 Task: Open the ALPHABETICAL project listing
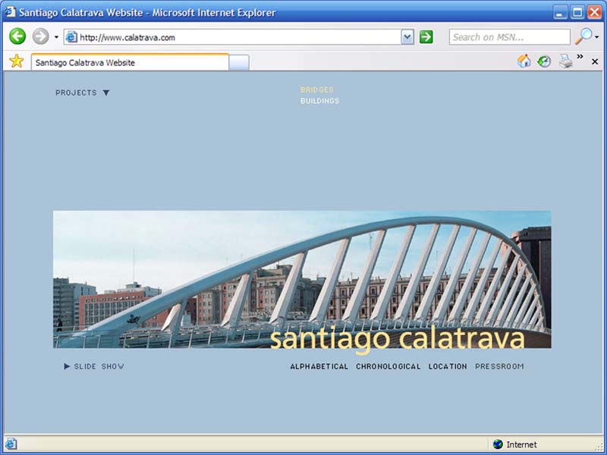click(x=319, y=366)
